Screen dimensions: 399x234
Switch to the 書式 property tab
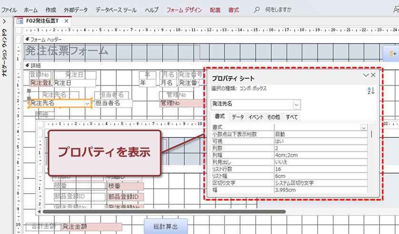pos(219,117)
